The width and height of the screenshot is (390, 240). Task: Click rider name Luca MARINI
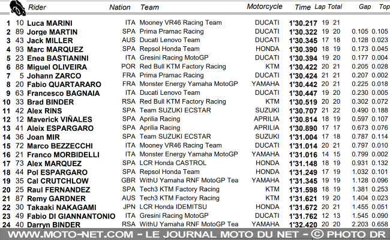(x=49, y=23)
